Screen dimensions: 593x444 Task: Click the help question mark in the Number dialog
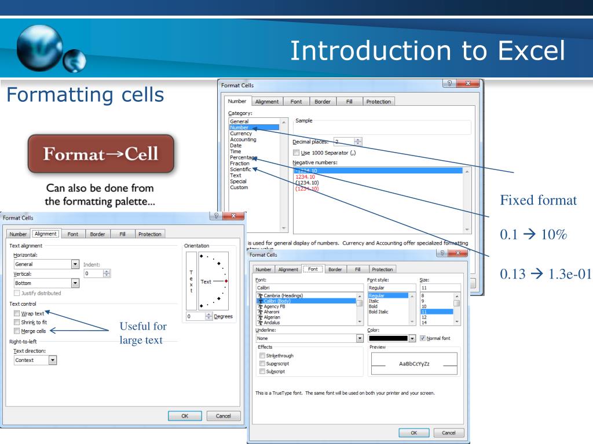coord(449,83)
